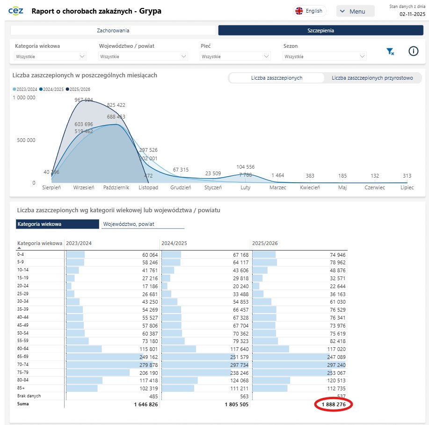
Task: Sort by 2023/2024 column header
Action: (x=79, y=243)
